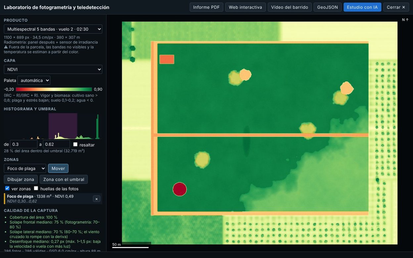
Task: Close the laboratory with Cerrar
Action: point(396,7)
